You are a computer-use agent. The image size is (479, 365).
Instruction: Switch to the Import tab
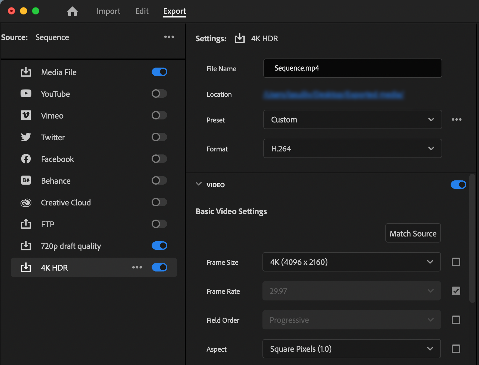tap(108, 11)
